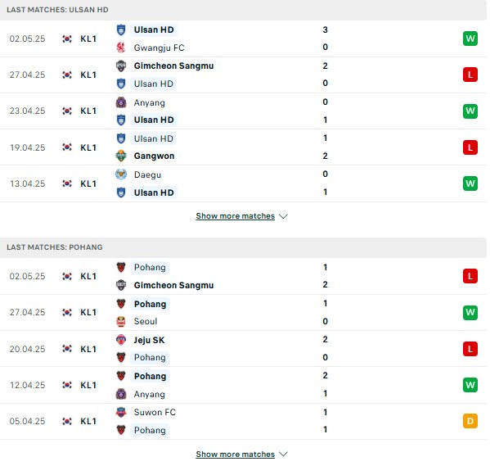Click the yellow D badge for Suwon FC match
This screenshot has width=490, height=466.
(x=470, y=421)
